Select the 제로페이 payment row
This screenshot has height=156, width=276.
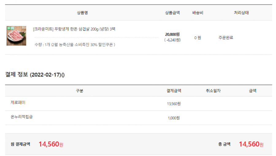[x=139, y=103]
